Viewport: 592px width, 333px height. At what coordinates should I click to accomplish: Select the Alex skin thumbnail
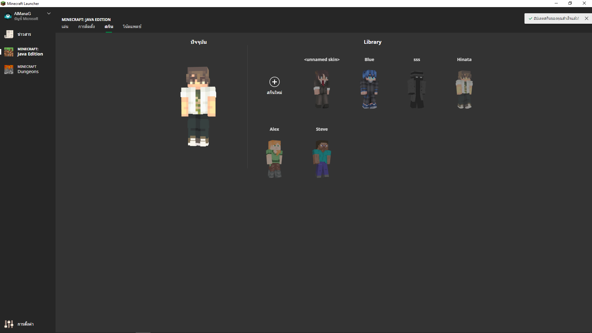pos(274,159)
